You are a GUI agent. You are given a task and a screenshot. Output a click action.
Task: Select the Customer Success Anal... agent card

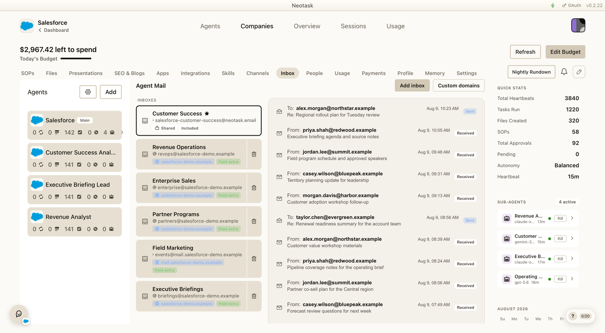(x=74, y=157)
